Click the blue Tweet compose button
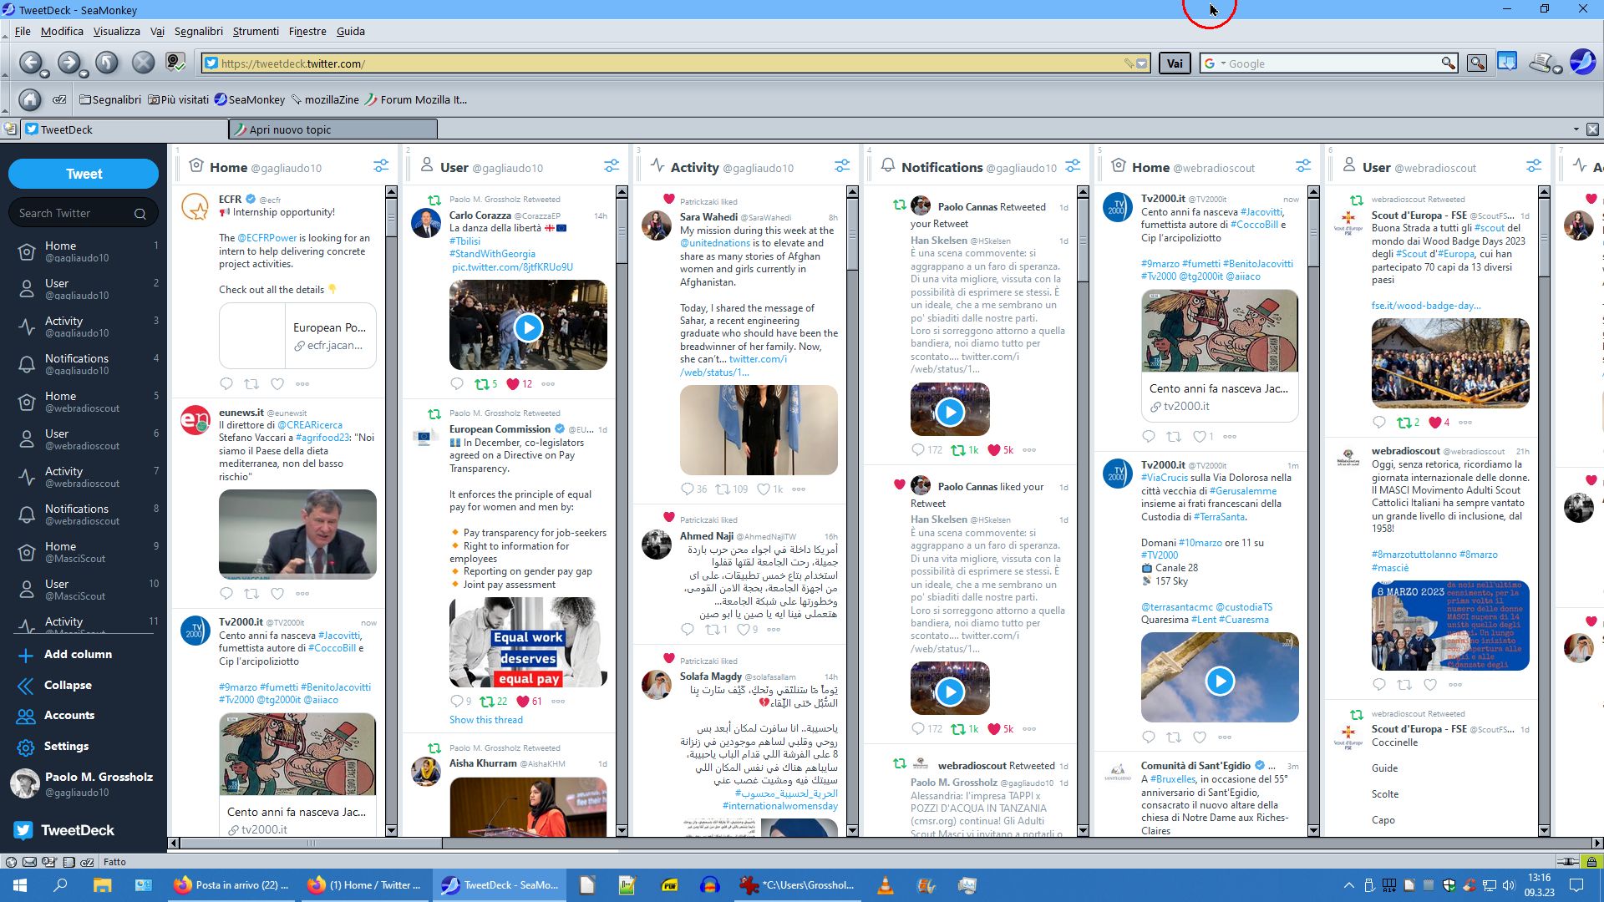 [84, 174]
